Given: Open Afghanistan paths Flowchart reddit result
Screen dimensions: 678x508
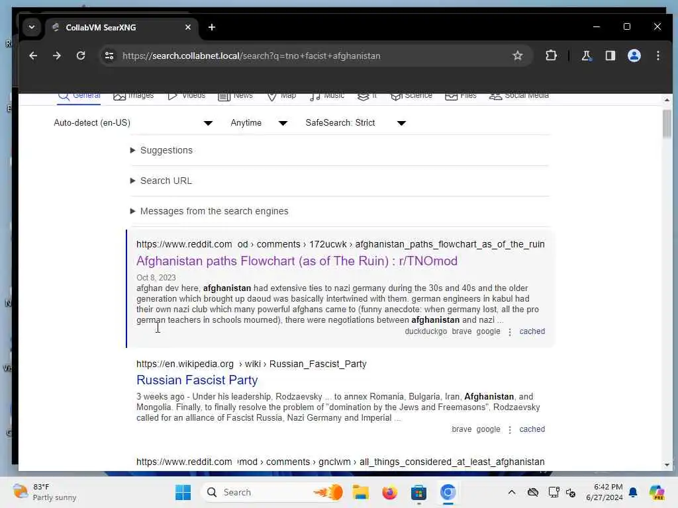Looking at the screenshot, I should [297, 261].
